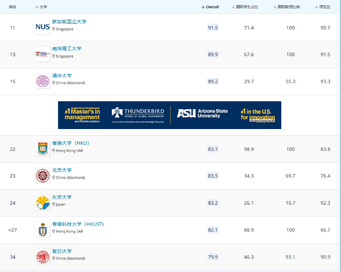The width and height of the screenshot is (341, 272).
Task: Click the overall score 83.2
Action: click(213, 203)
